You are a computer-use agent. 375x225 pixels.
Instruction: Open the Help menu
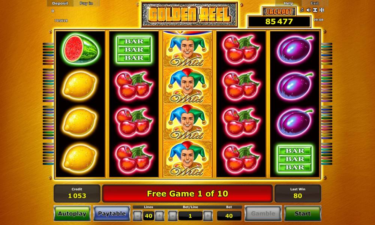coord(288,3)
